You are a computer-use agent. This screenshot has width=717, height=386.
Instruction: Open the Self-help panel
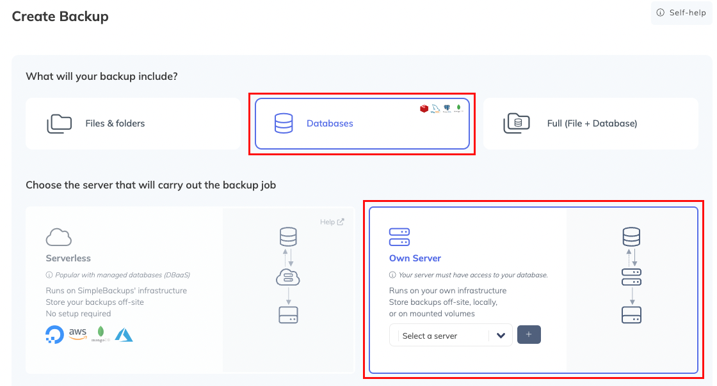point(681,13)
